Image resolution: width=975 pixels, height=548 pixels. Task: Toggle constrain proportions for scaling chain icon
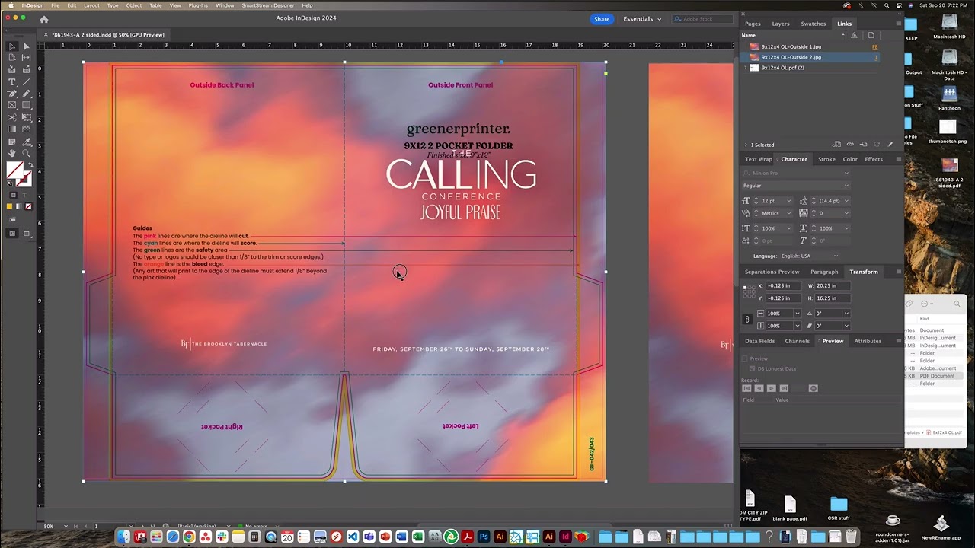point(747,319)
